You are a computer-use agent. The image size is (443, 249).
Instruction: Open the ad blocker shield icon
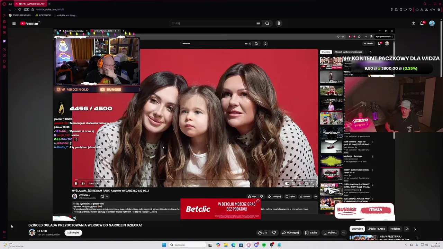pos(401,9)
